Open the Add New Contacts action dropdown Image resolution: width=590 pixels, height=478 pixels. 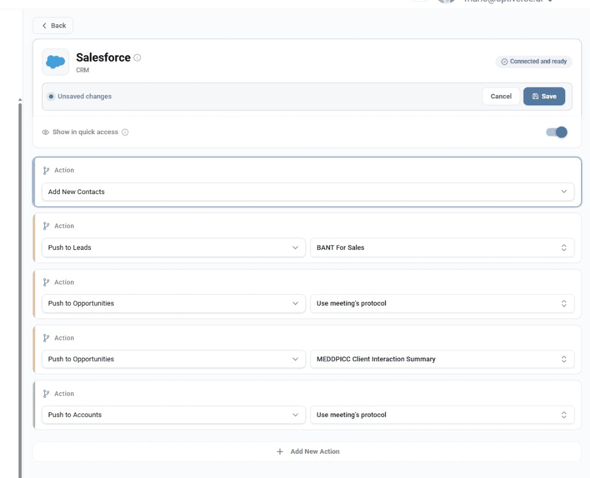pos(308,192)
